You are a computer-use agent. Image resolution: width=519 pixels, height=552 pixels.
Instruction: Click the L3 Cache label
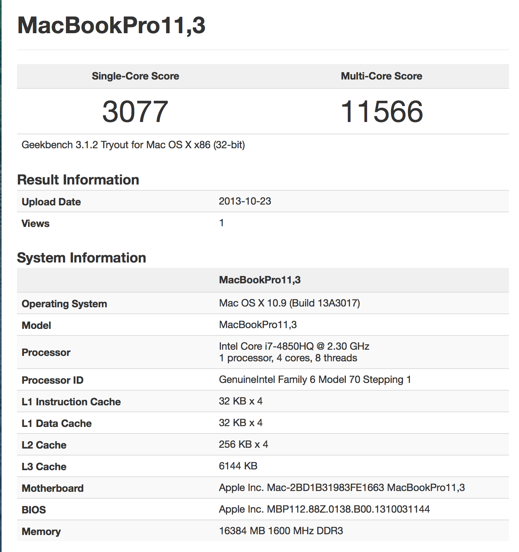click(44, 467)
